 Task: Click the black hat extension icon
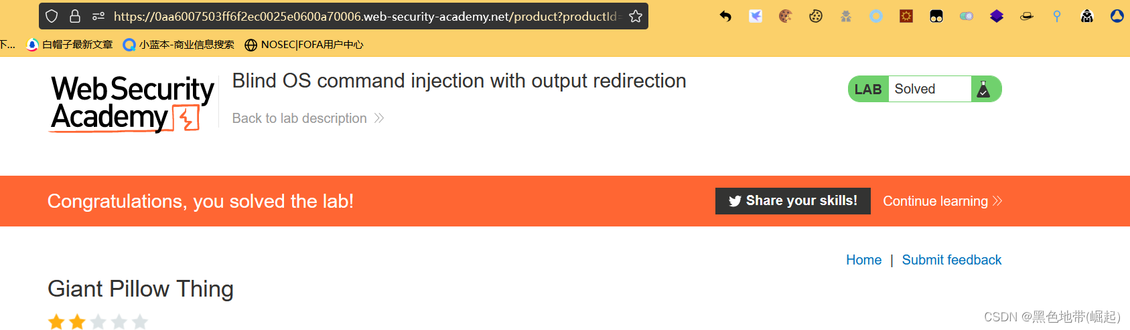click(x=1027, y=16)
